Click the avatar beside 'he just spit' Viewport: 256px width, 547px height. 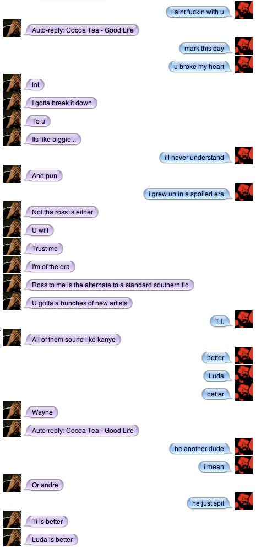point(244,501)
